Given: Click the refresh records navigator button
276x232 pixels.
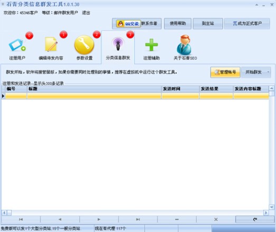Looking at the screenshot, I should pos(255,219).
